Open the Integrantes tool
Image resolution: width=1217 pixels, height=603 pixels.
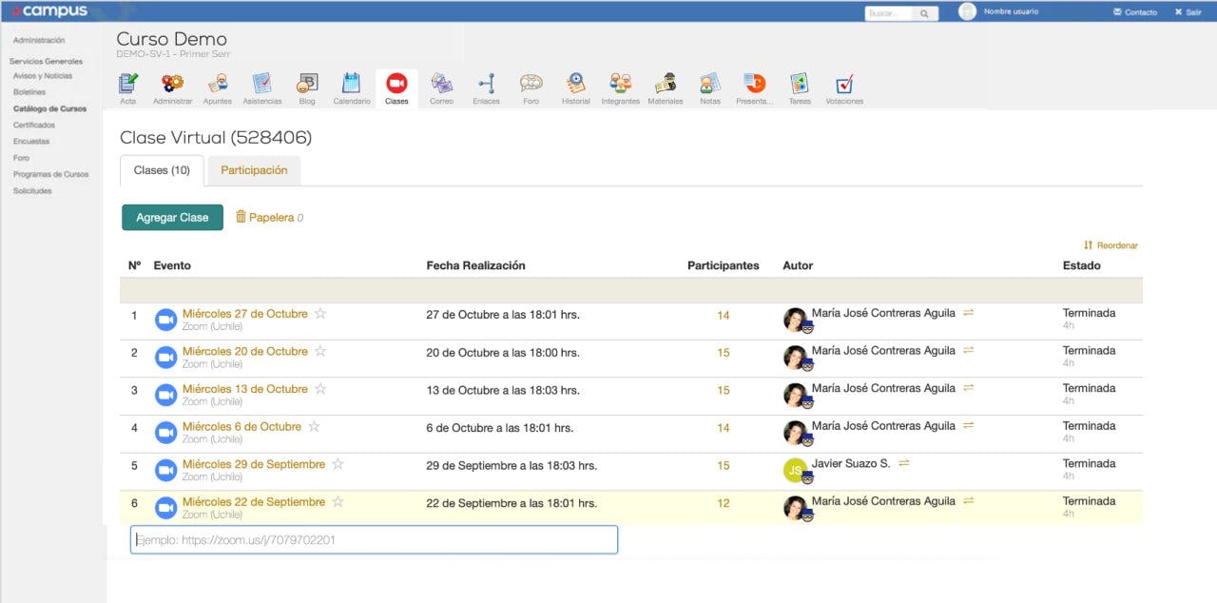[620, 86]
